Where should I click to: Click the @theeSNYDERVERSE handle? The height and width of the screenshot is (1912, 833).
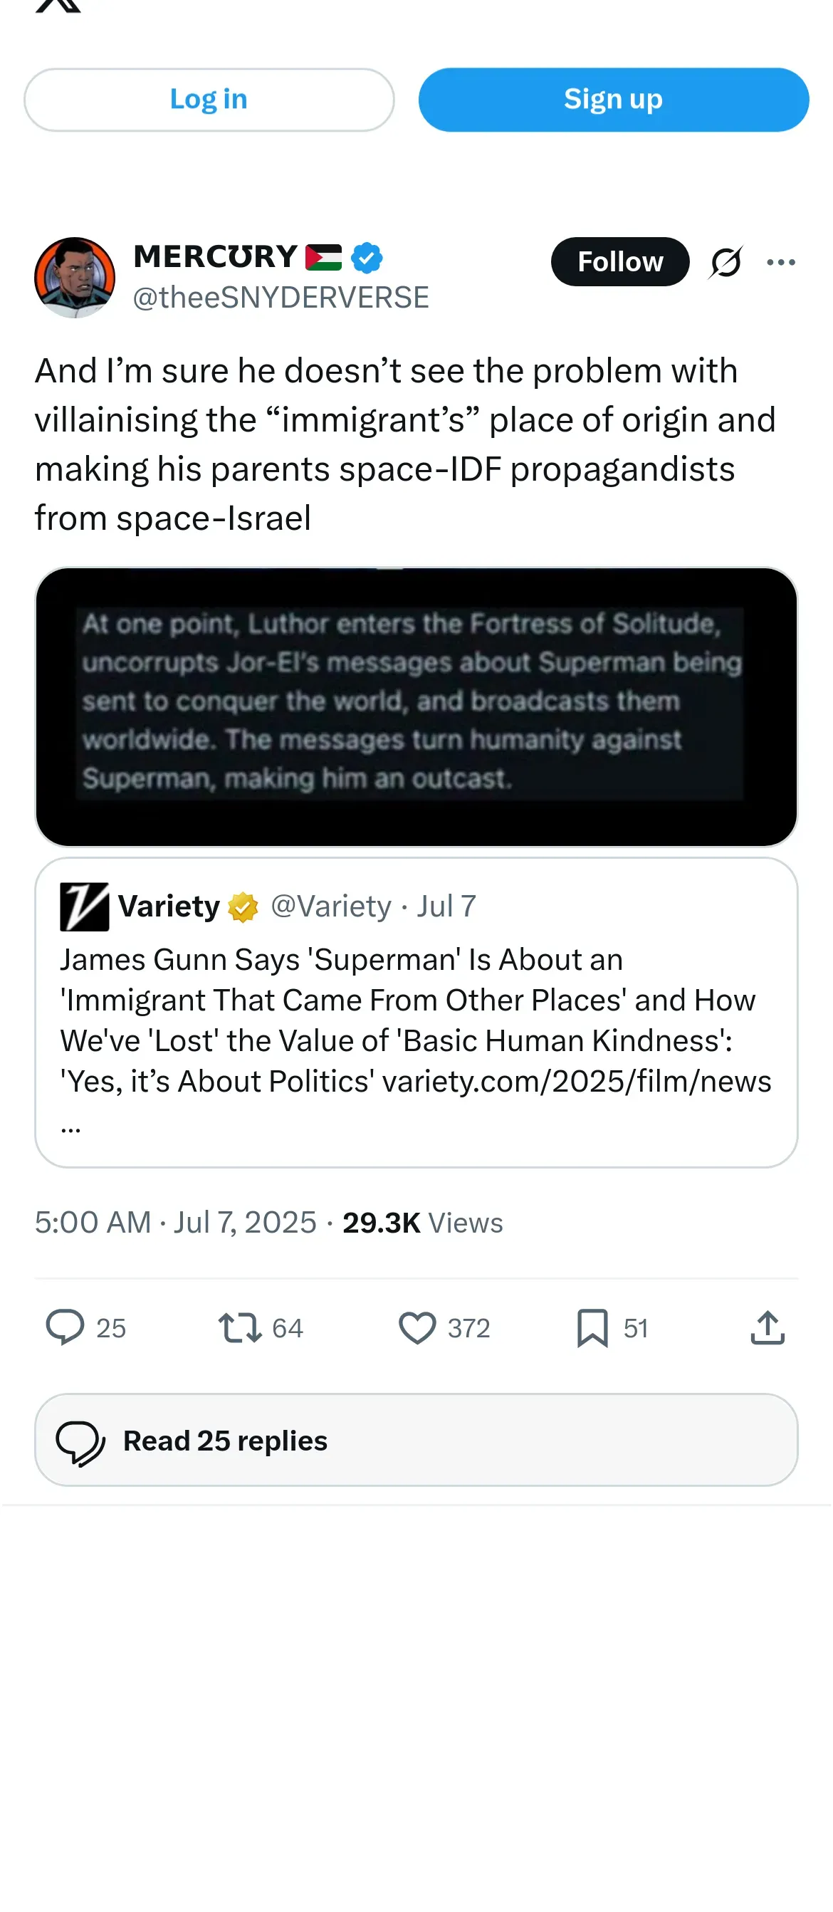pos(281,298)
